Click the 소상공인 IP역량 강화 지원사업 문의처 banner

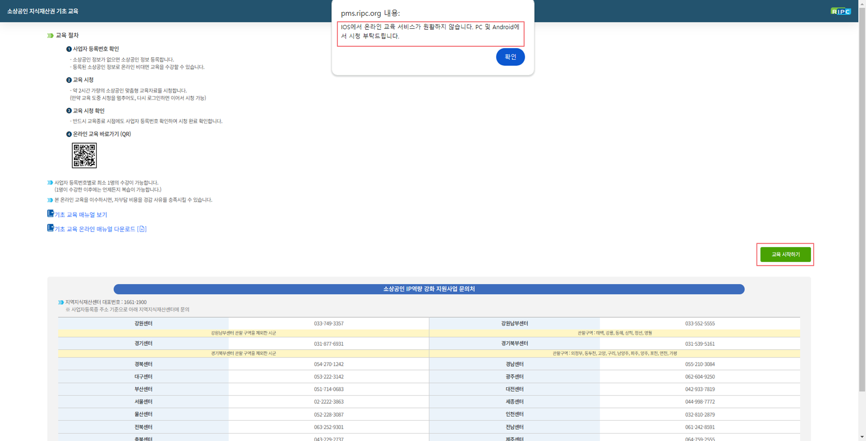429,289
